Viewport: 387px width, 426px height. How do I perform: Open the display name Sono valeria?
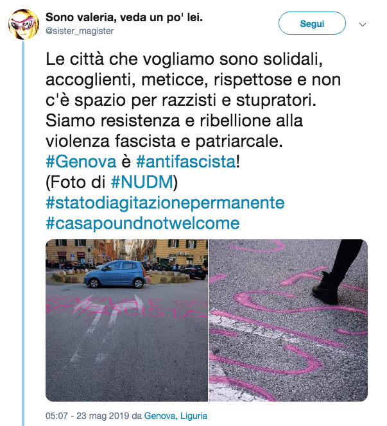(125, 17)
